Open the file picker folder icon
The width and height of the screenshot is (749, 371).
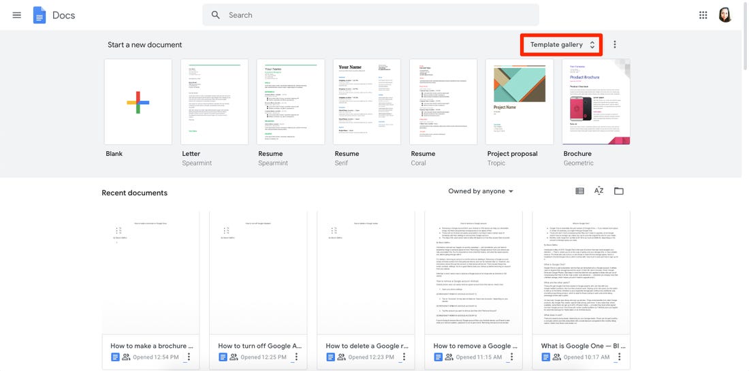click(x=619, y=191)
